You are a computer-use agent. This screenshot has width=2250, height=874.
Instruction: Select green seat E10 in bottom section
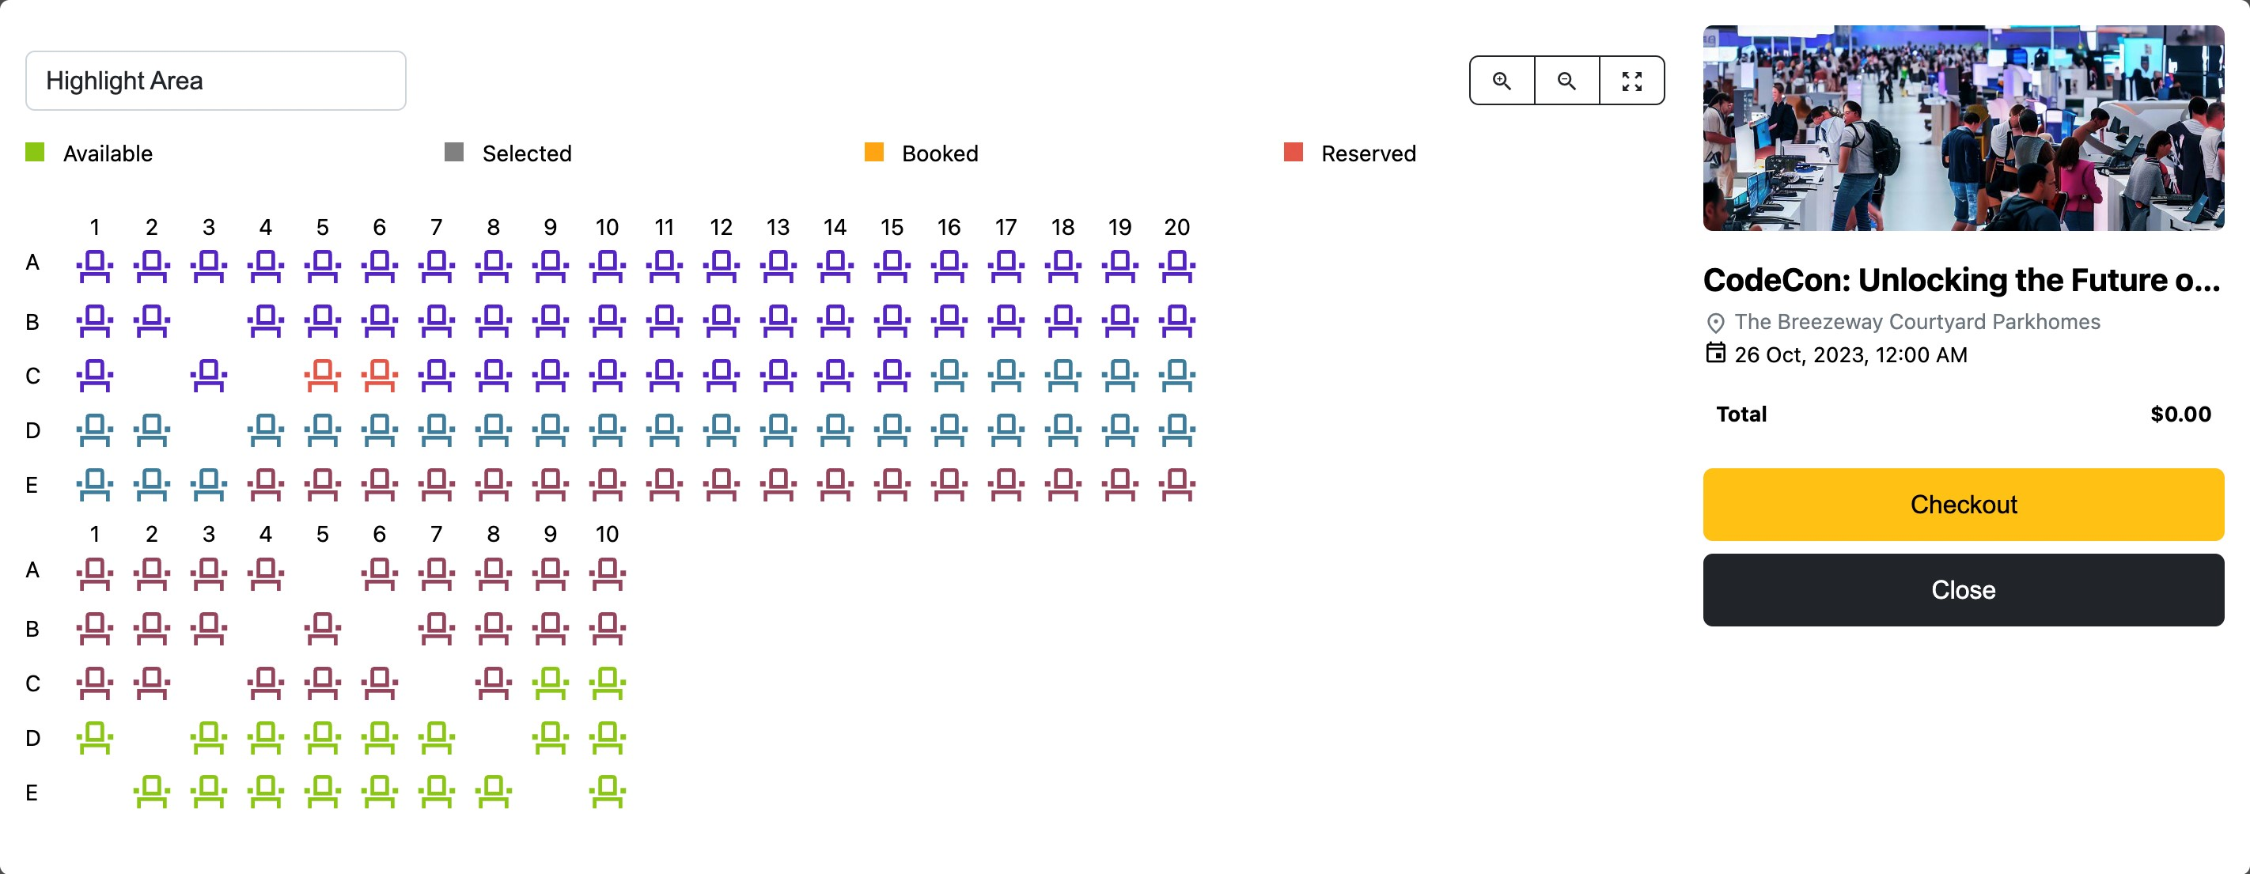click(x=607, y=791)
